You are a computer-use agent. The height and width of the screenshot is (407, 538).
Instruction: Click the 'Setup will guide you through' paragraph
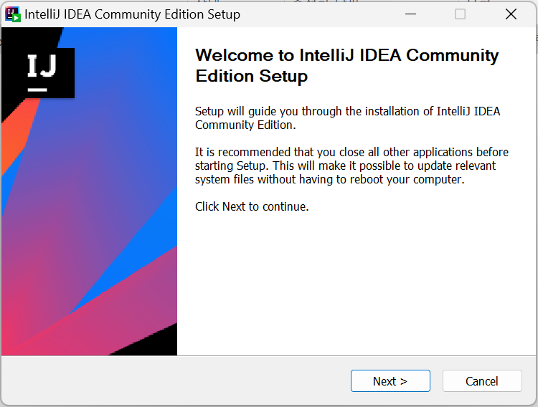coord(348,118)
